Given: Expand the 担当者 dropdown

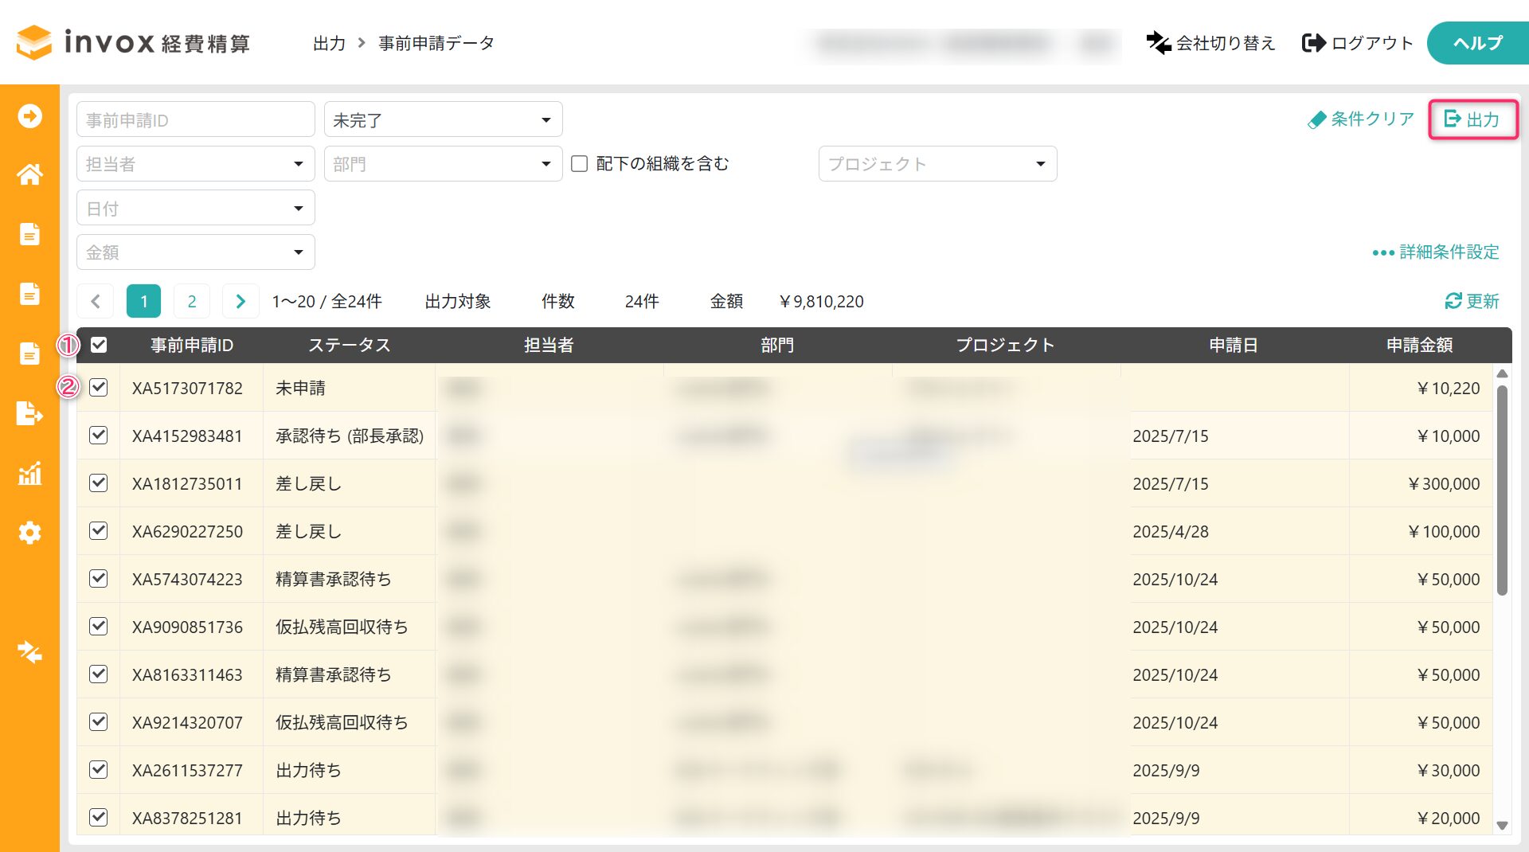Looking at the screenshot, I should coord(196,164).
